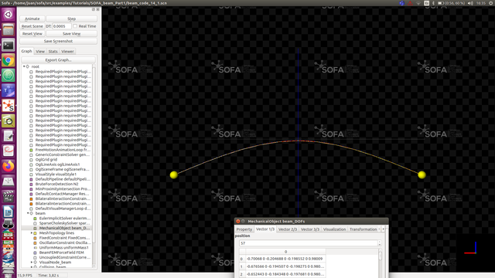Click the OscillatorConstraint orange node icon
The width and height of the screenshot is (495, 278).
35,242
